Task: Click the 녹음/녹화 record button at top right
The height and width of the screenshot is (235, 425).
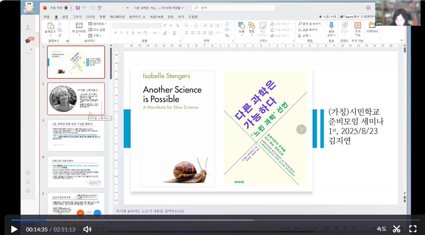Action: [x=328, y=17]
